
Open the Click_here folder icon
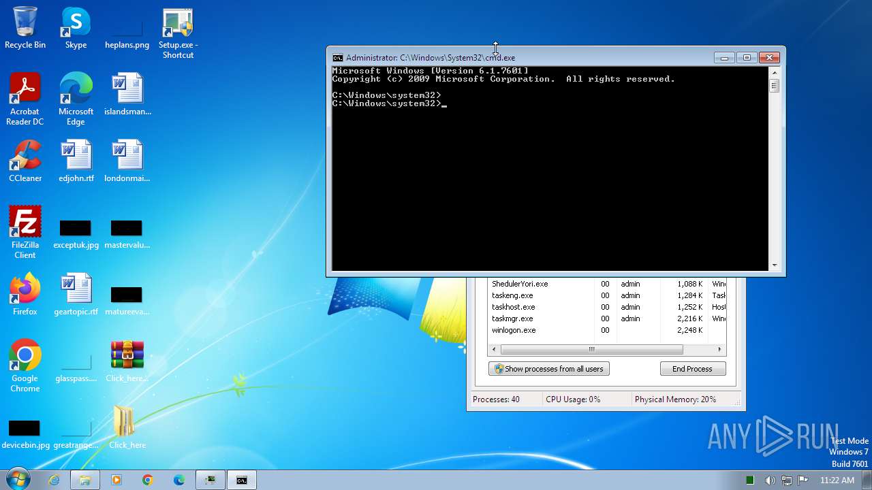tap(127, 428)
